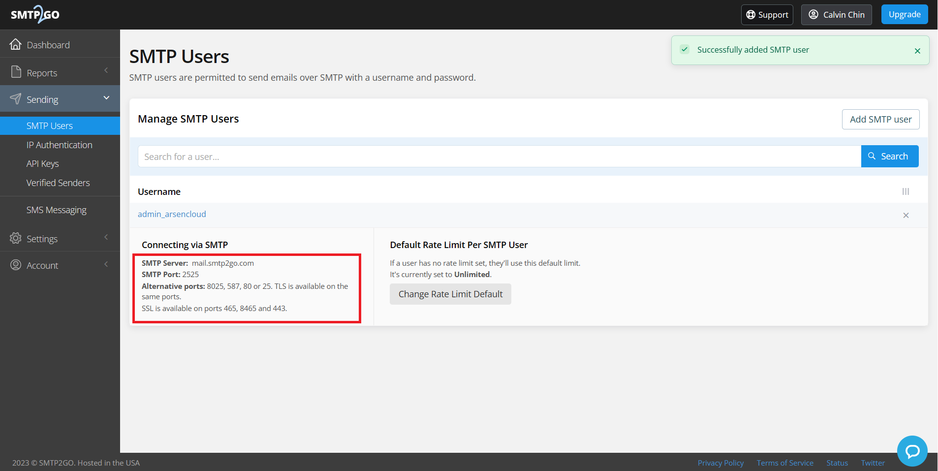Open SMS Messaging page
The image size is (938, 471).
coord(57,210)
